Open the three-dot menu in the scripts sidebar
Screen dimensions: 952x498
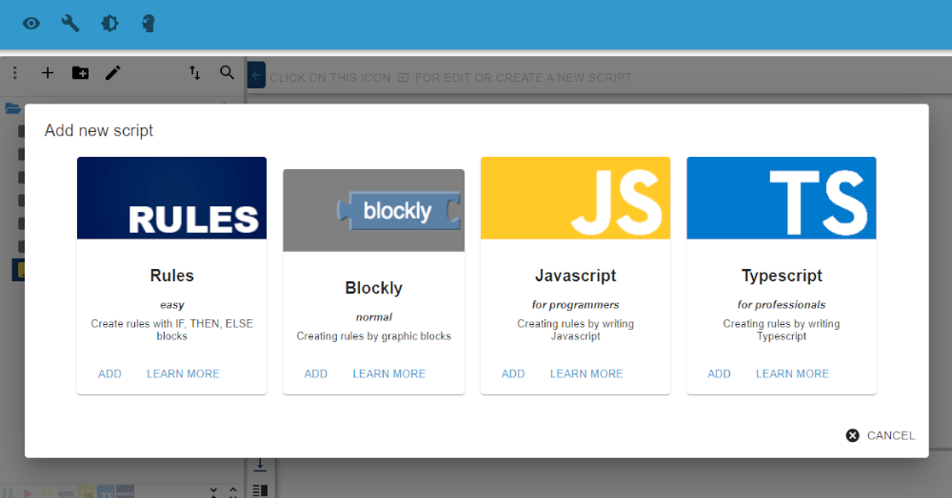(x=15, y=73)
